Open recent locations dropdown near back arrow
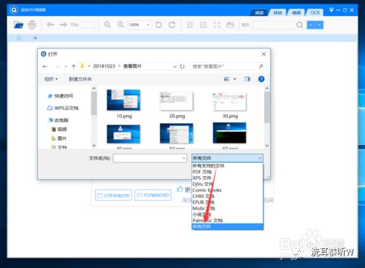Viewport: 365px width, 268px height. [66, 66]
